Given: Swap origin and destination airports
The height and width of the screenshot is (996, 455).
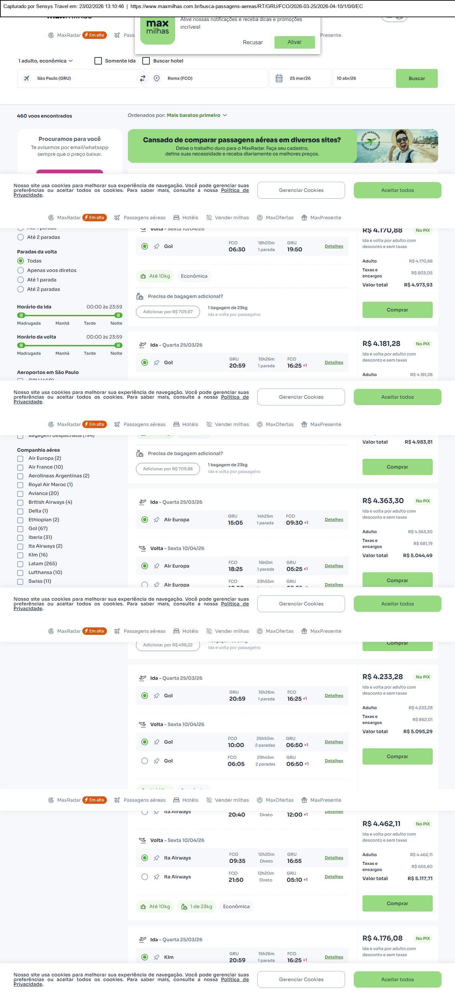Looking at the screenshot, I should click(142, 78).
